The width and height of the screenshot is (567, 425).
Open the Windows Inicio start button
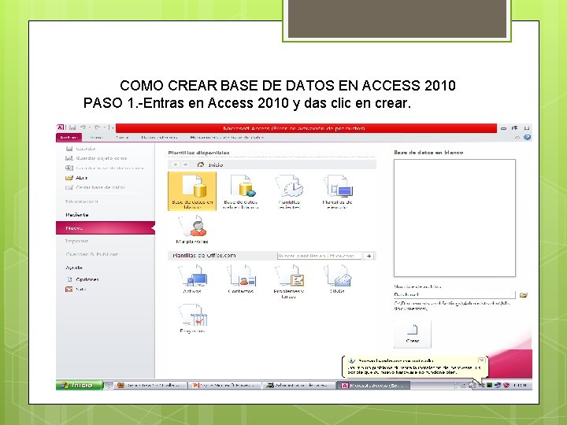click(x=80, y=385)
